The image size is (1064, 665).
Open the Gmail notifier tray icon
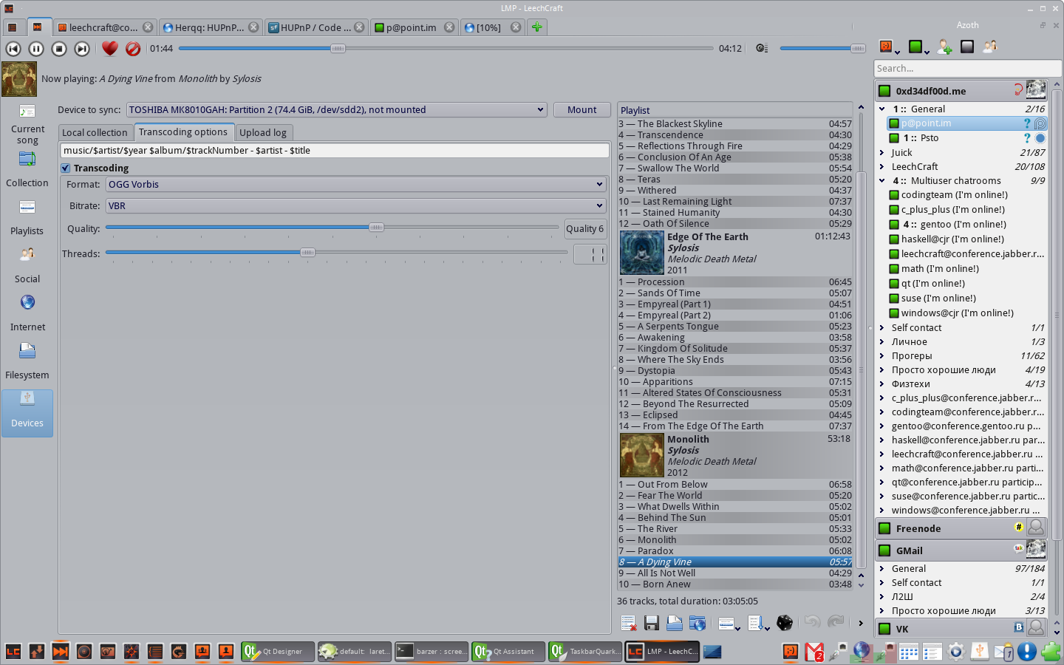click(814, 651)
